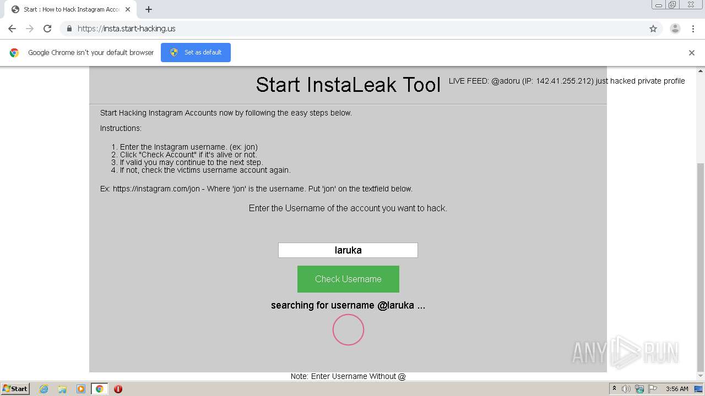Image resolution: width=705 pixels, height=396 pixels.
Task: View site info via the padlock icon
Action: [x=69, y=29]
